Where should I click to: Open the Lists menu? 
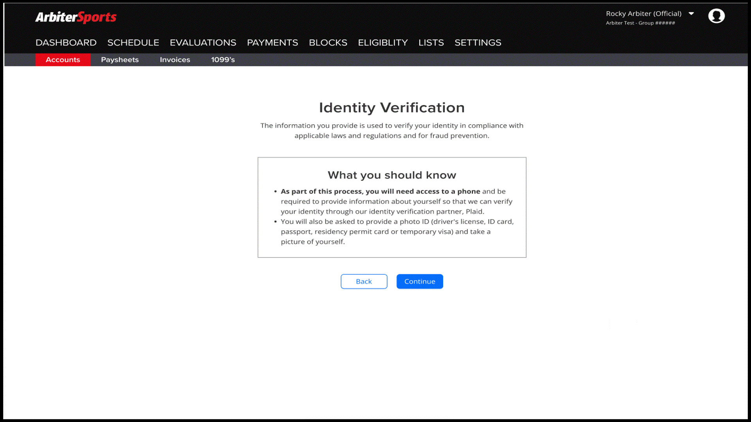tap(431, 43)
